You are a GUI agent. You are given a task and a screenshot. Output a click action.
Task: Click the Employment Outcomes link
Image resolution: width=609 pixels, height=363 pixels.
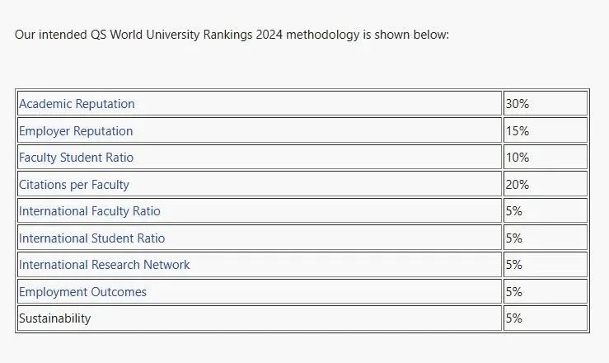click(x=82, y=292)
